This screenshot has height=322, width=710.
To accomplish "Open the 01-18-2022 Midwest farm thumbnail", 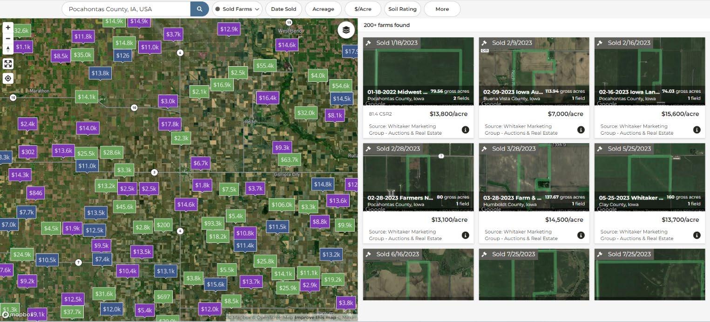I will pos(418,71).
